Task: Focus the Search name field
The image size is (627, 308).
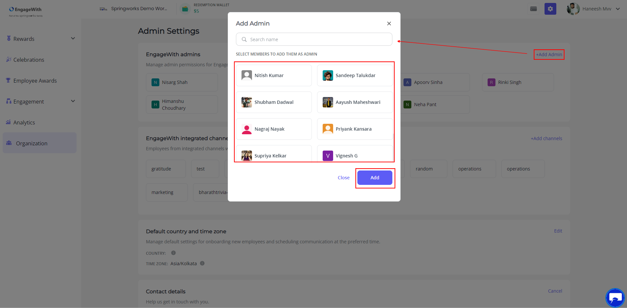Action: (314, 39)
